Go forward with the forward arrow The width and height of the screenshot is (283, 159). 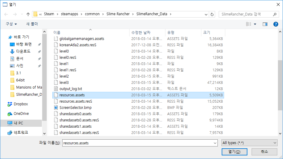15,14
